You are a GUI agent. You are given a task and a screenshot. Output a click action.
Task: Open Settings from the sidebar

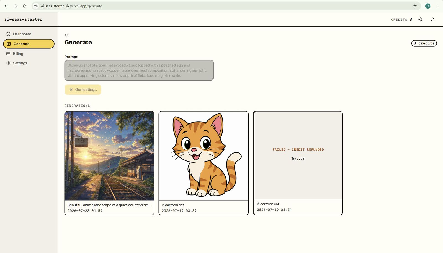(x=29, y=63)
